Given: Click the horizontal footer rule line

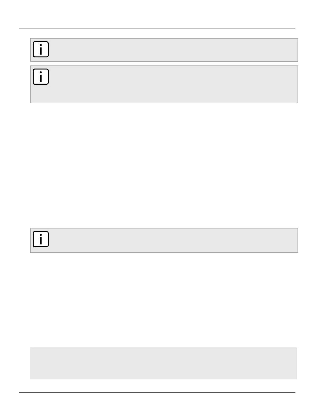Looking at the screenshot, I should point(157,392).
